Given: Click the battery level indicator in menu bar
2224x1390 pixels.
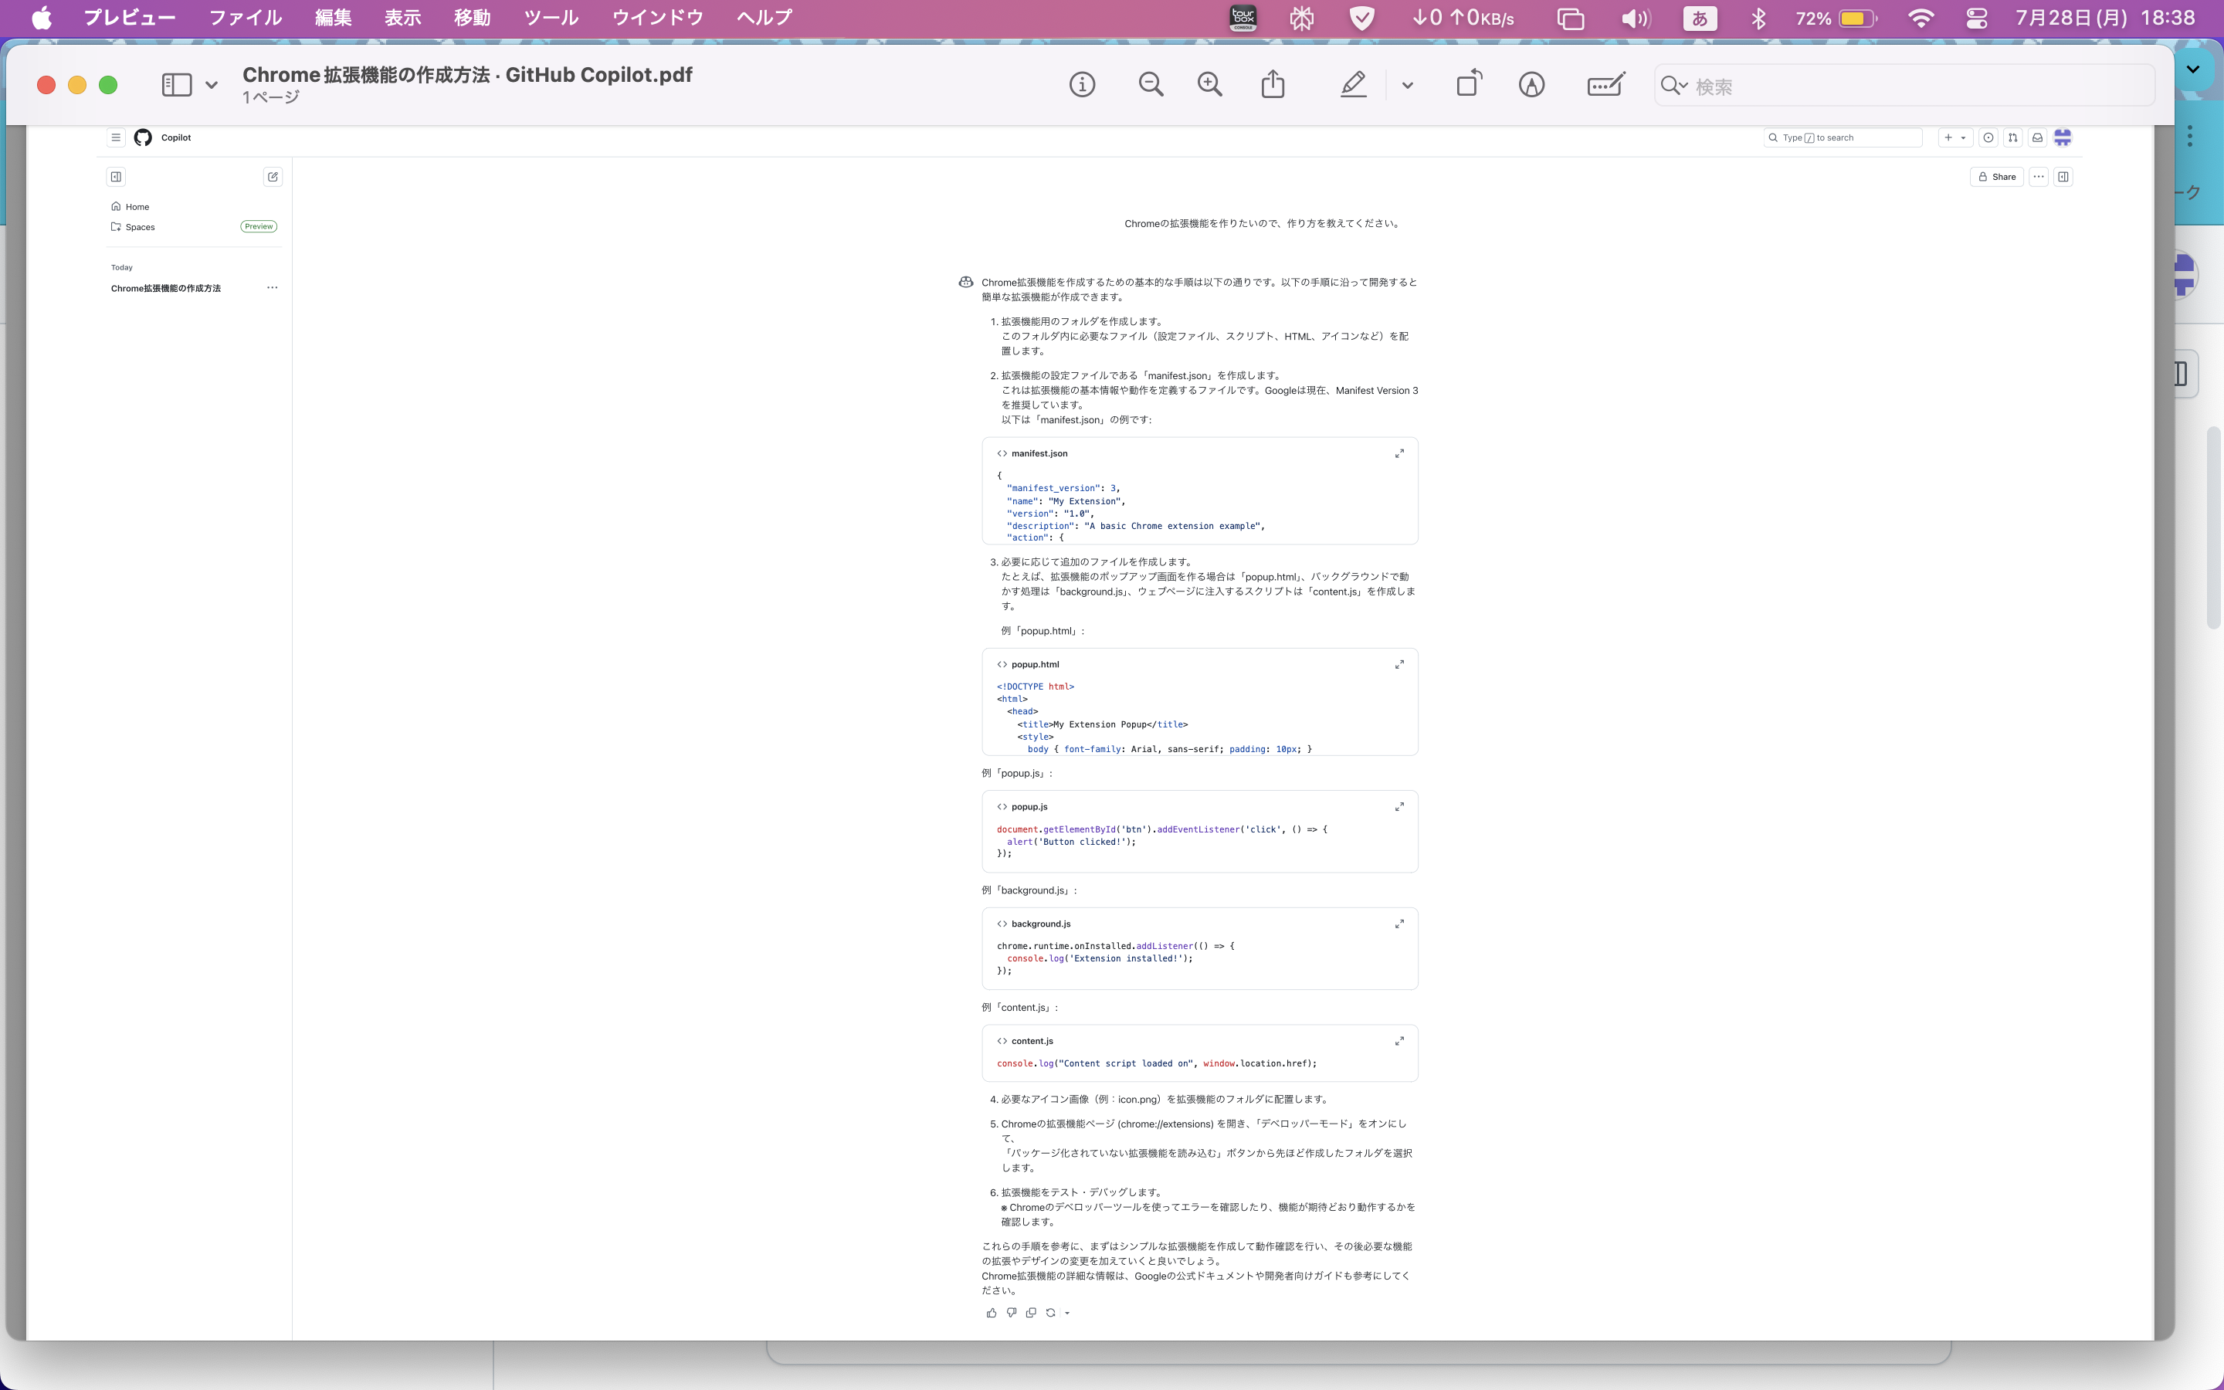Looking at the screenshot, I should pyautogui.click(x=1856, y=19).
